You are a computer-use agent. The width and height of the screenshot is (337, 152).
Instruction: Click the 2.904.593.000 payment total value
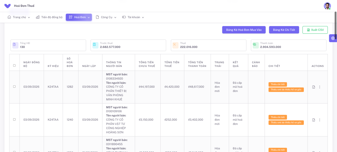[271, 47]
